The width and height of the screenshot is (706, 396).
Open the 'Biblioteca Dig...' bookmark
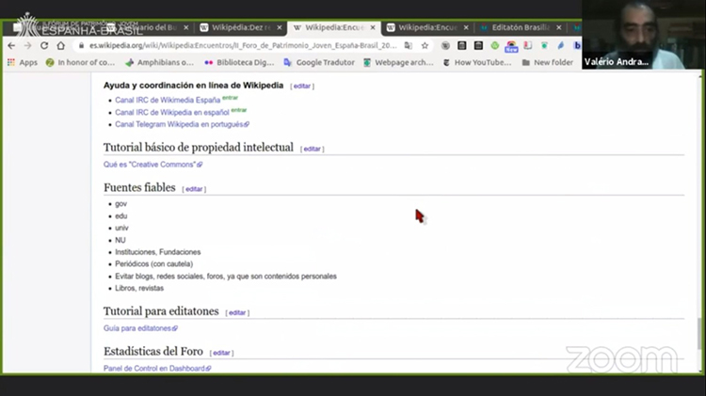tap(239, 62)
